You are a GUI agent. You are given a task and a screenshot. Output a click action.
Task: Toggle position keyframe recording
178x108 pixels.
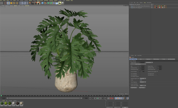pyautogui.click(x=116, y=98)
